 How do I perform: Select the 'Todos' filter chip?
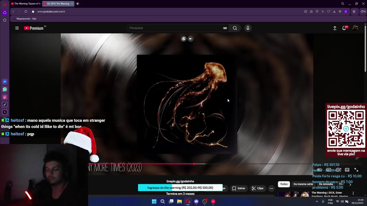pyautogui.click(x=284, y=184)
